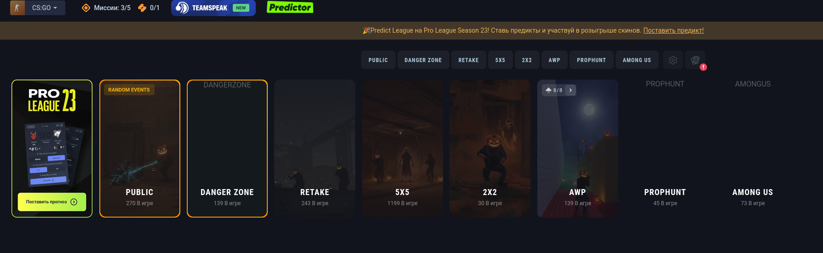Click the CS:GO game icon
This screenshot has width=823, height=253.
(x=17, y=8)
